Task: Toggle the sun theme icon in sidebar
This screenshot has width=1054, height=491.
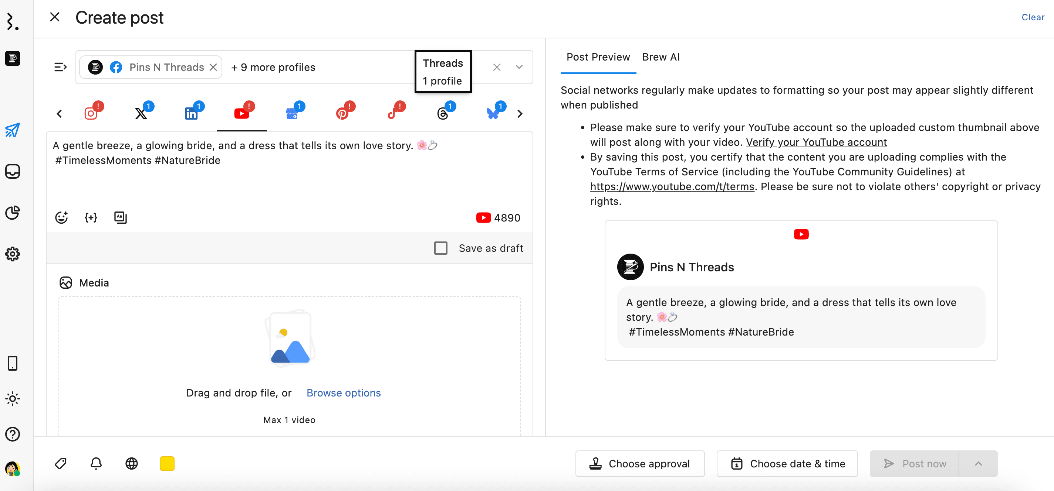Action: pos(12,398)
